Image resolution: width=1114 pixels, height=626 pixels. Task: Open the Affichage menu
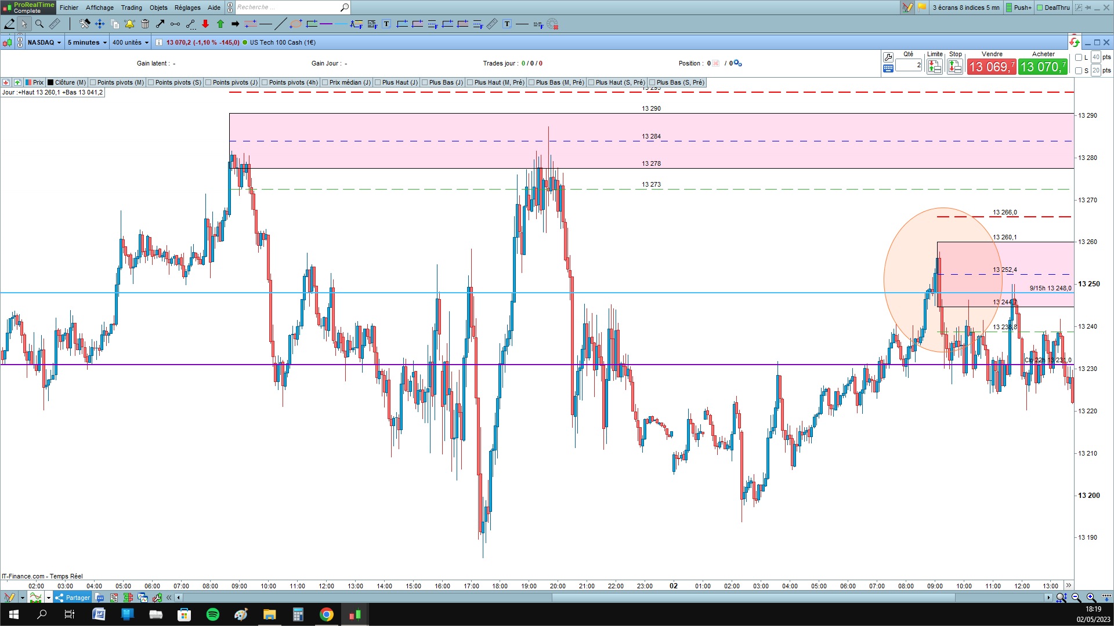(x=100, y=8)
